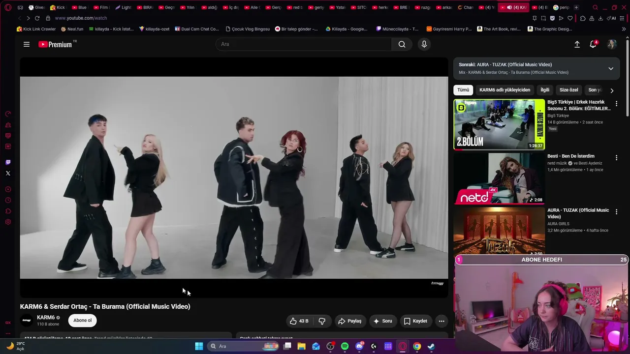Open a new browser tab
Image resolution: width=630 pixels, height=354 pixels.
tap(576, 7)
